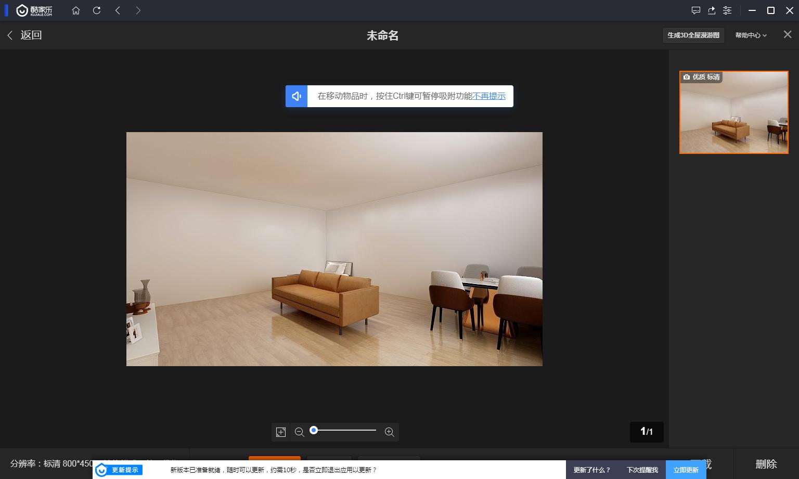
Task: Open the 帮助中心 dropdown
Action: pos(751,35)
